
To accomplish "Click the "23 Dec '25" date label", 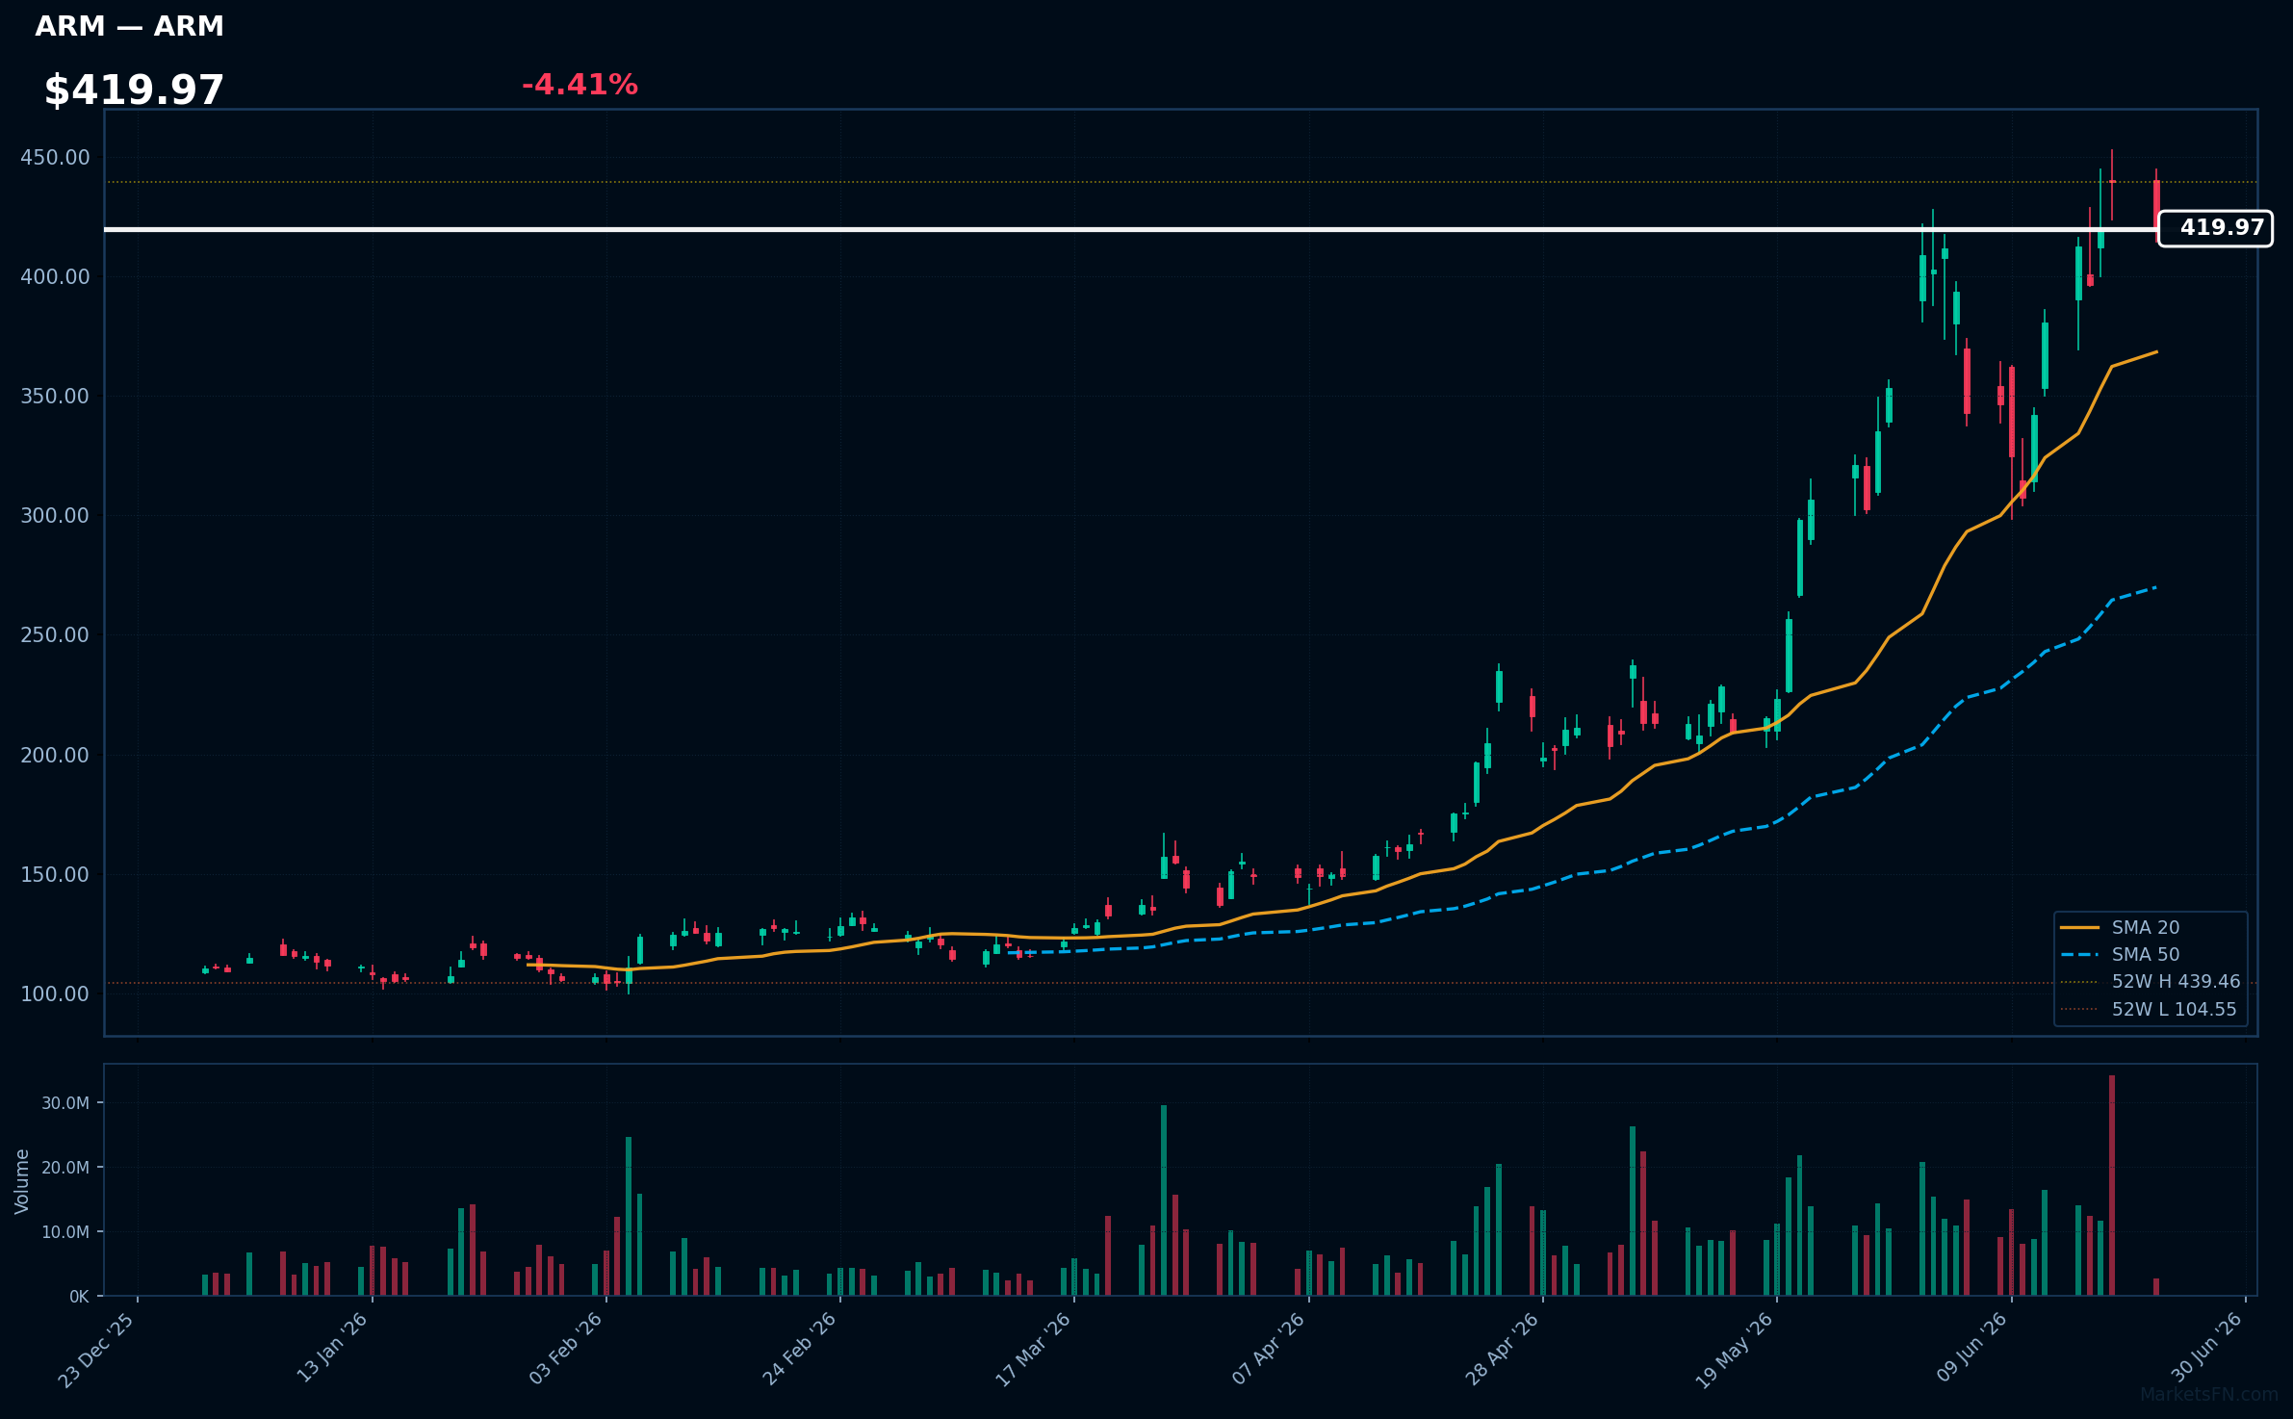I will pyautogui.click(x=96, y=1350).
